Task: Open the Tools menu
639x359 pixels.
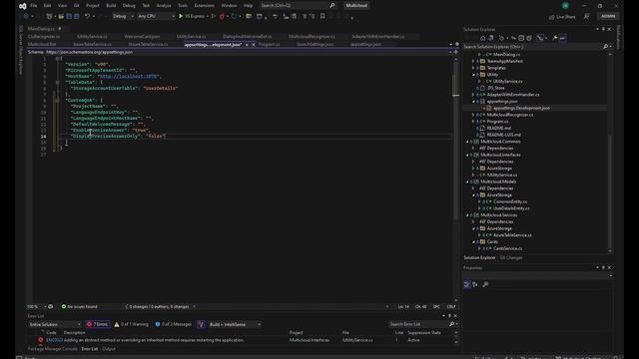Action: pyautogui.click(x=183, y=6)
